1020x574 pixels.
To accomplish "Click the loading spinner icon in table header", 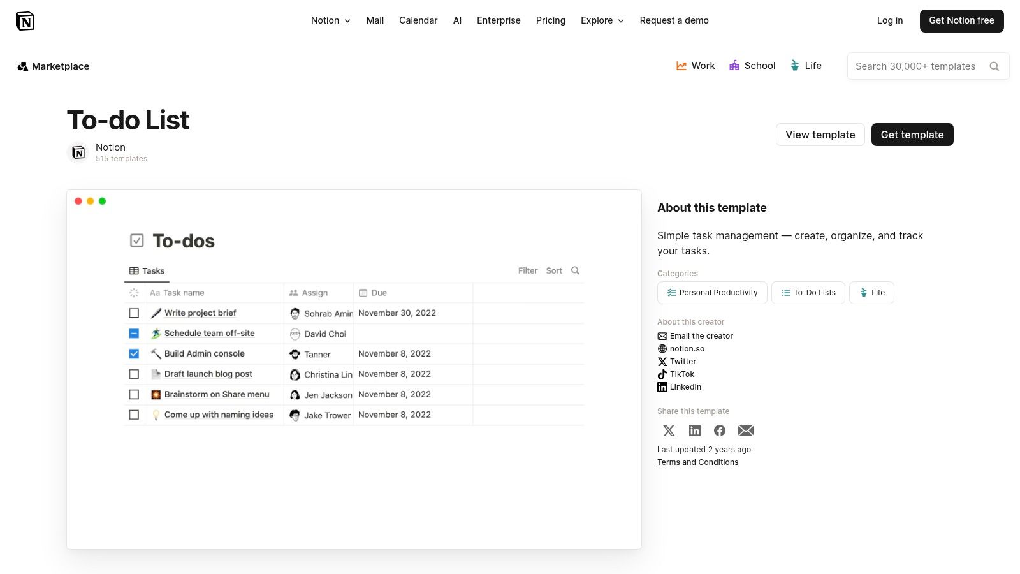I will pos(134,293).
